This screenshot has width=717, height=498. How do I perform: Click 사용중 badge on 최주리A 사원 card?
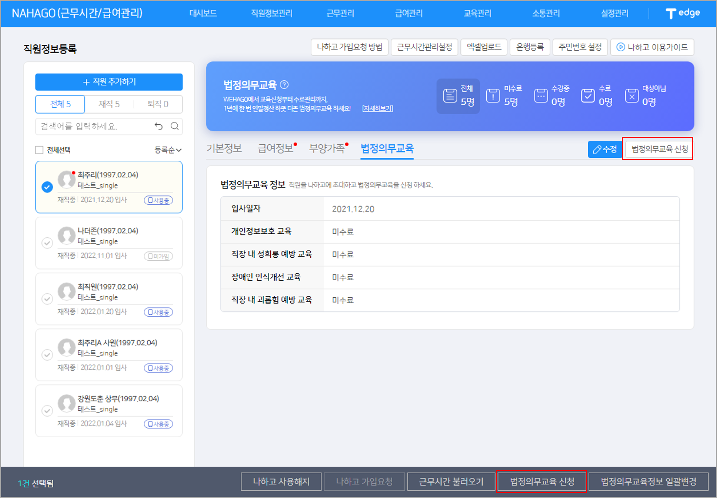click(x=159, y=368)
